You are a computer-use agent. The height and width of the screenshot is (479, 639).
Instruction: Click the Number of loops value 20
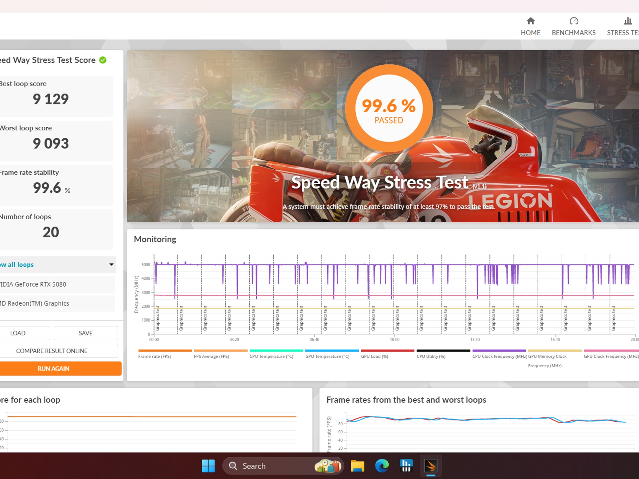(x=51, y=232)
